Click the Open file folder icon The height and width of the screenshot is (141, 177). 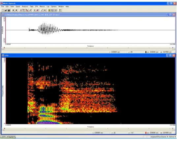[6, 10]
